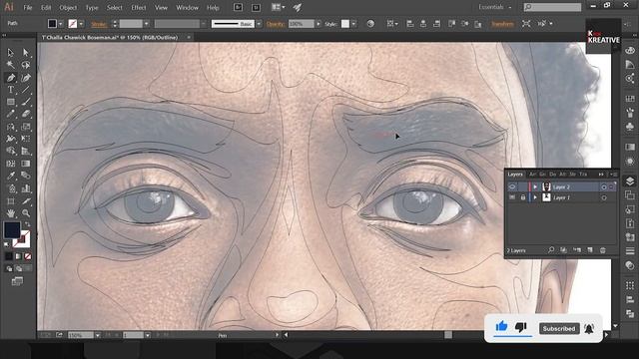Click the Opacity link in control bar
The width and height of the screenshot is (639, 359).
pyautogui.click(x=276, y=24)
